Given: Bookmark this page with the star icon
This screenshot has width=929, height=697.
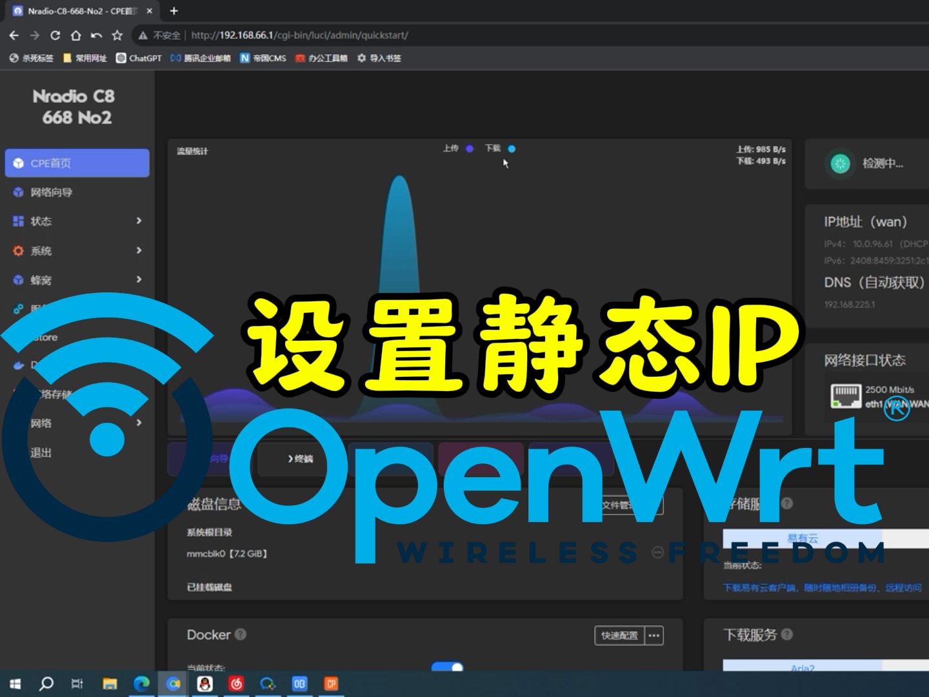Looking at the screenshot, I should click(117, 35).
